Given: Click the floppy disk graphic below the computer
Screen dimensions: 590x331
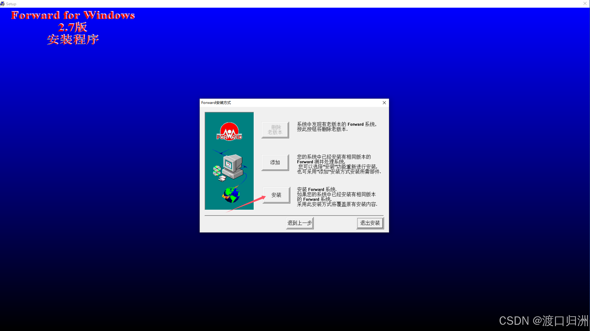Looking at the screenshot, I should (x=222, y=178).
